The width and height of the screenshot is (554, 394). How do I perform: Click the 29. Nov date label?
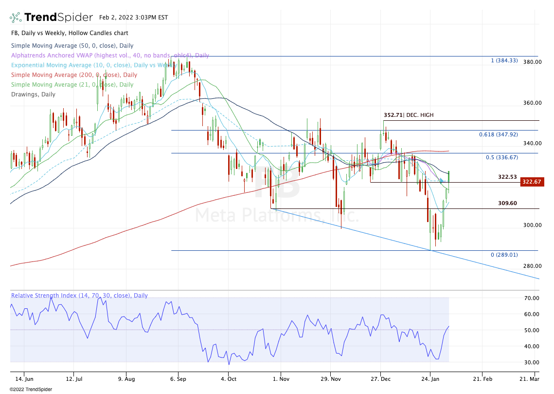[331, 379]
